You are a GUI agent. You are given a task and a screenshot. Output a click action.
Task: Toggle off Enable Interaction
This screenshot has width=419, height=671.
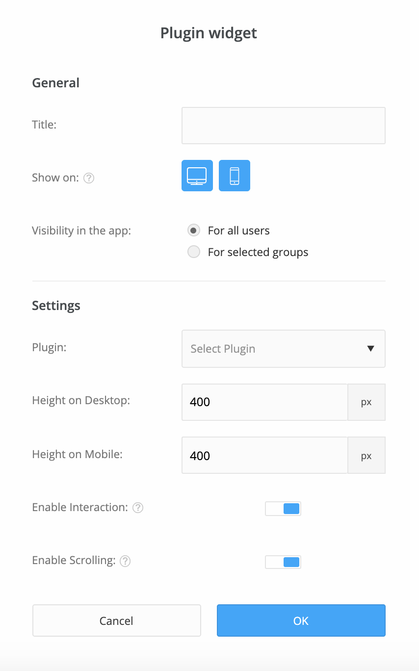click(283, 509)
